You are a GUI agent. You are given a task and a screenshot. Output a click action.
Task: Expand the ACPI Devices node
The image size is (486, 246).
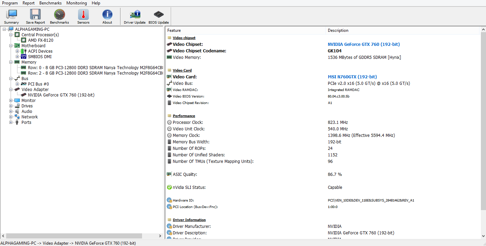17,51
